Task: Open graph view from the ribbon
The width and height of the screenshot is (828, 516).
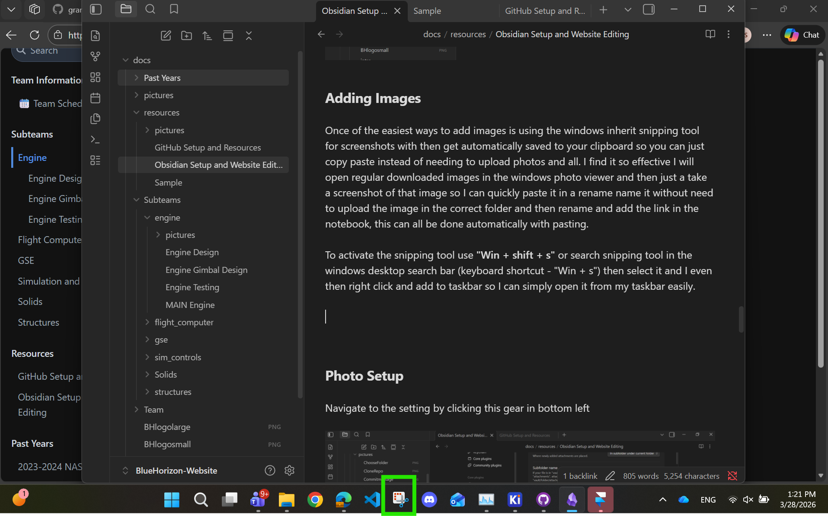Action: coord(96,56)
